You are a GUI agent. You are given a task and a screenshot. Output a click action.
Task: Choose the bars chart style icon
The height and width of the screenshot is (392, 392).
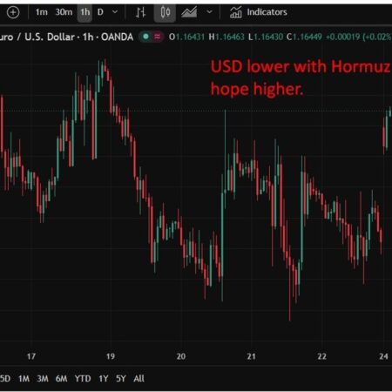click(140, 12)
